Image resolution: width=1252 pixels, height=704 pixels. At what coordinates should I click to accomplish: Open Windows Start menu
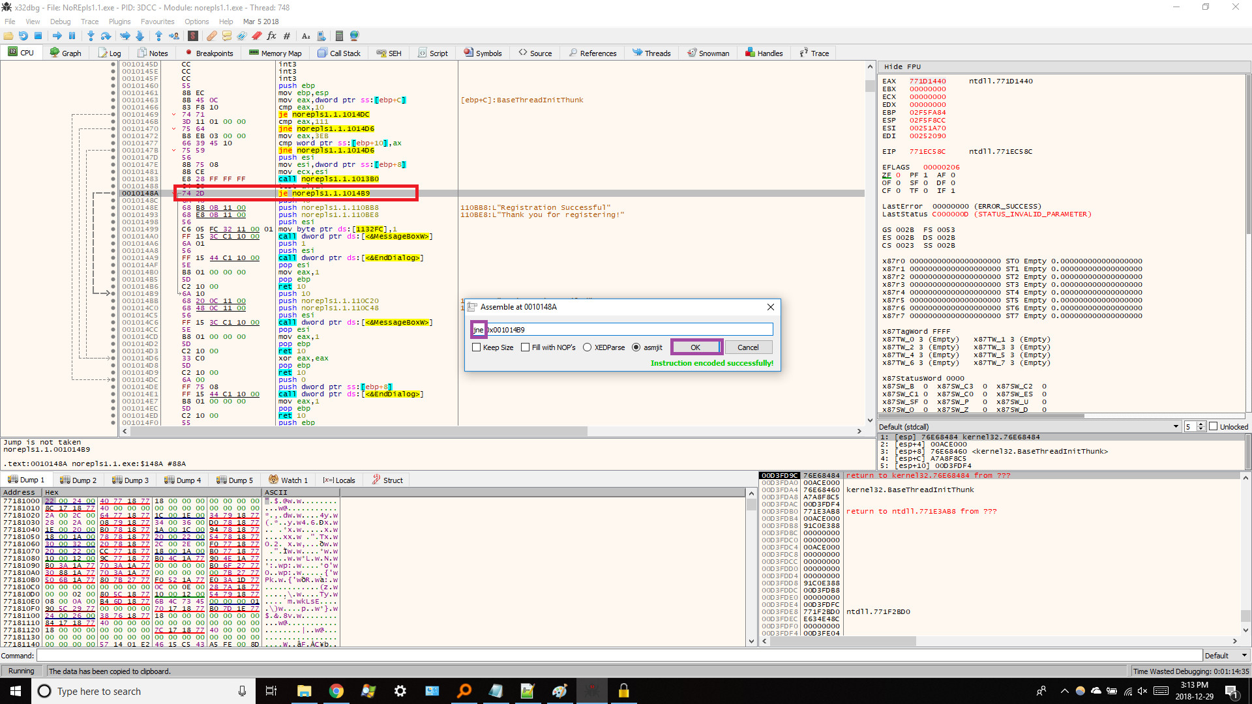(x=16, y=691)
